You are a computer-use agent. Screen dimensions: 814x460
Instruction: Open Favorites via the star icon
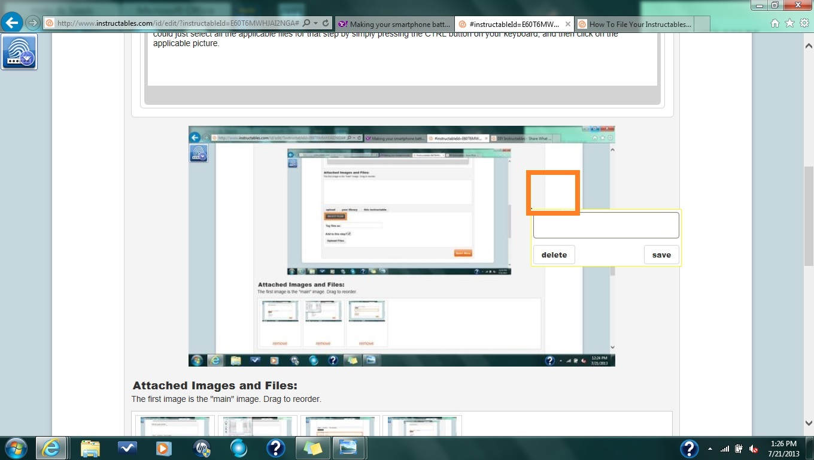point(789,23)
